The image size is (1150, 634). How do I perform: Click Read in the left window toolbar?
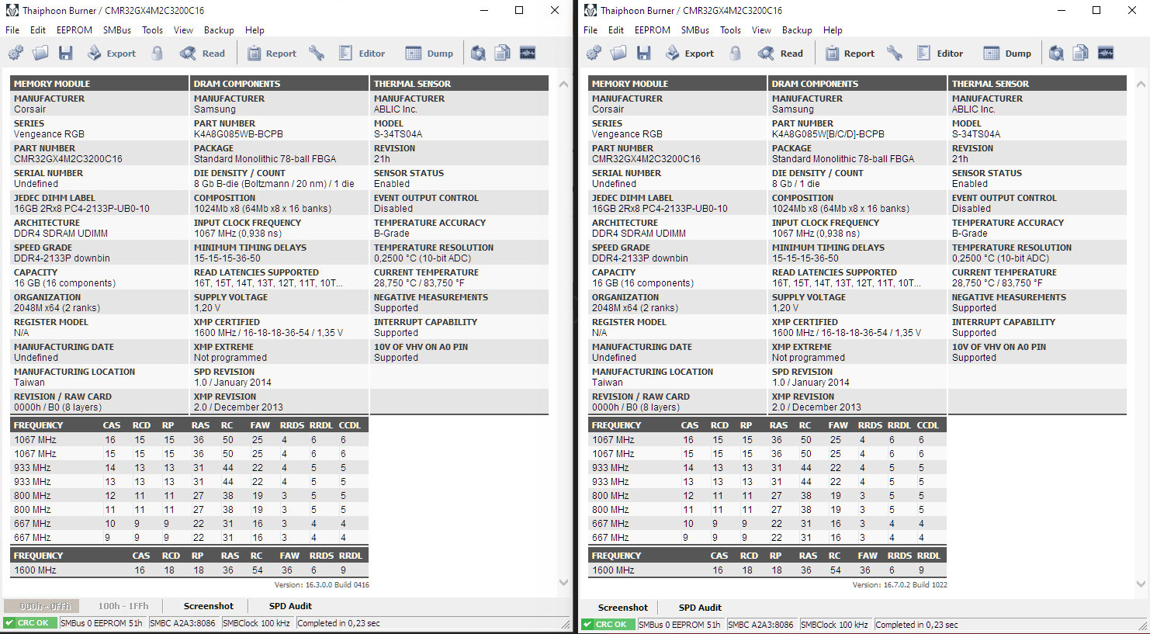(x=203, y=54)
